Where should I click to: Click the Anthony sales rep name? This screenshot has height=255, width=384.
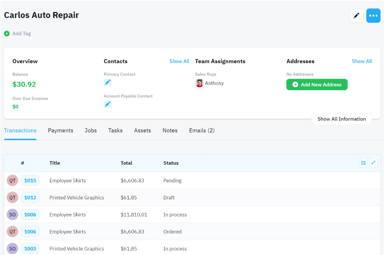coord(214,83)
